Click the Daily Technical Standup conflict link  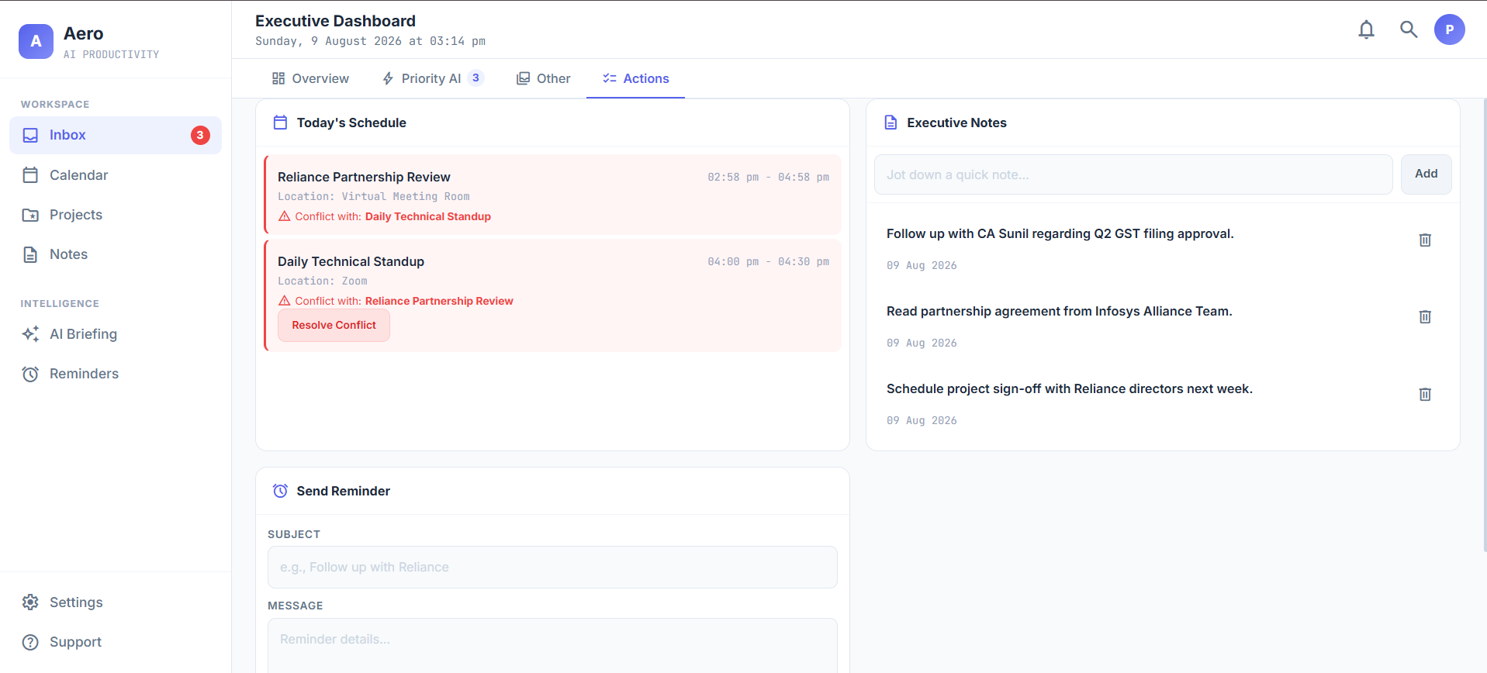pyautogui.click(x=428, y=216)
